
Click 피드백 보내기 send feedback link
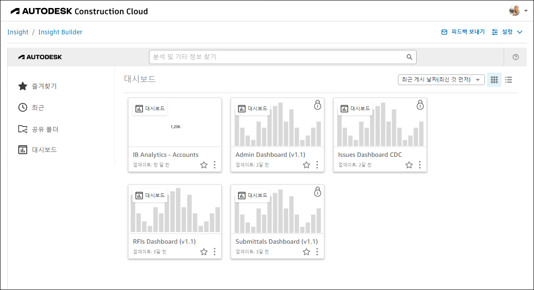463,32
